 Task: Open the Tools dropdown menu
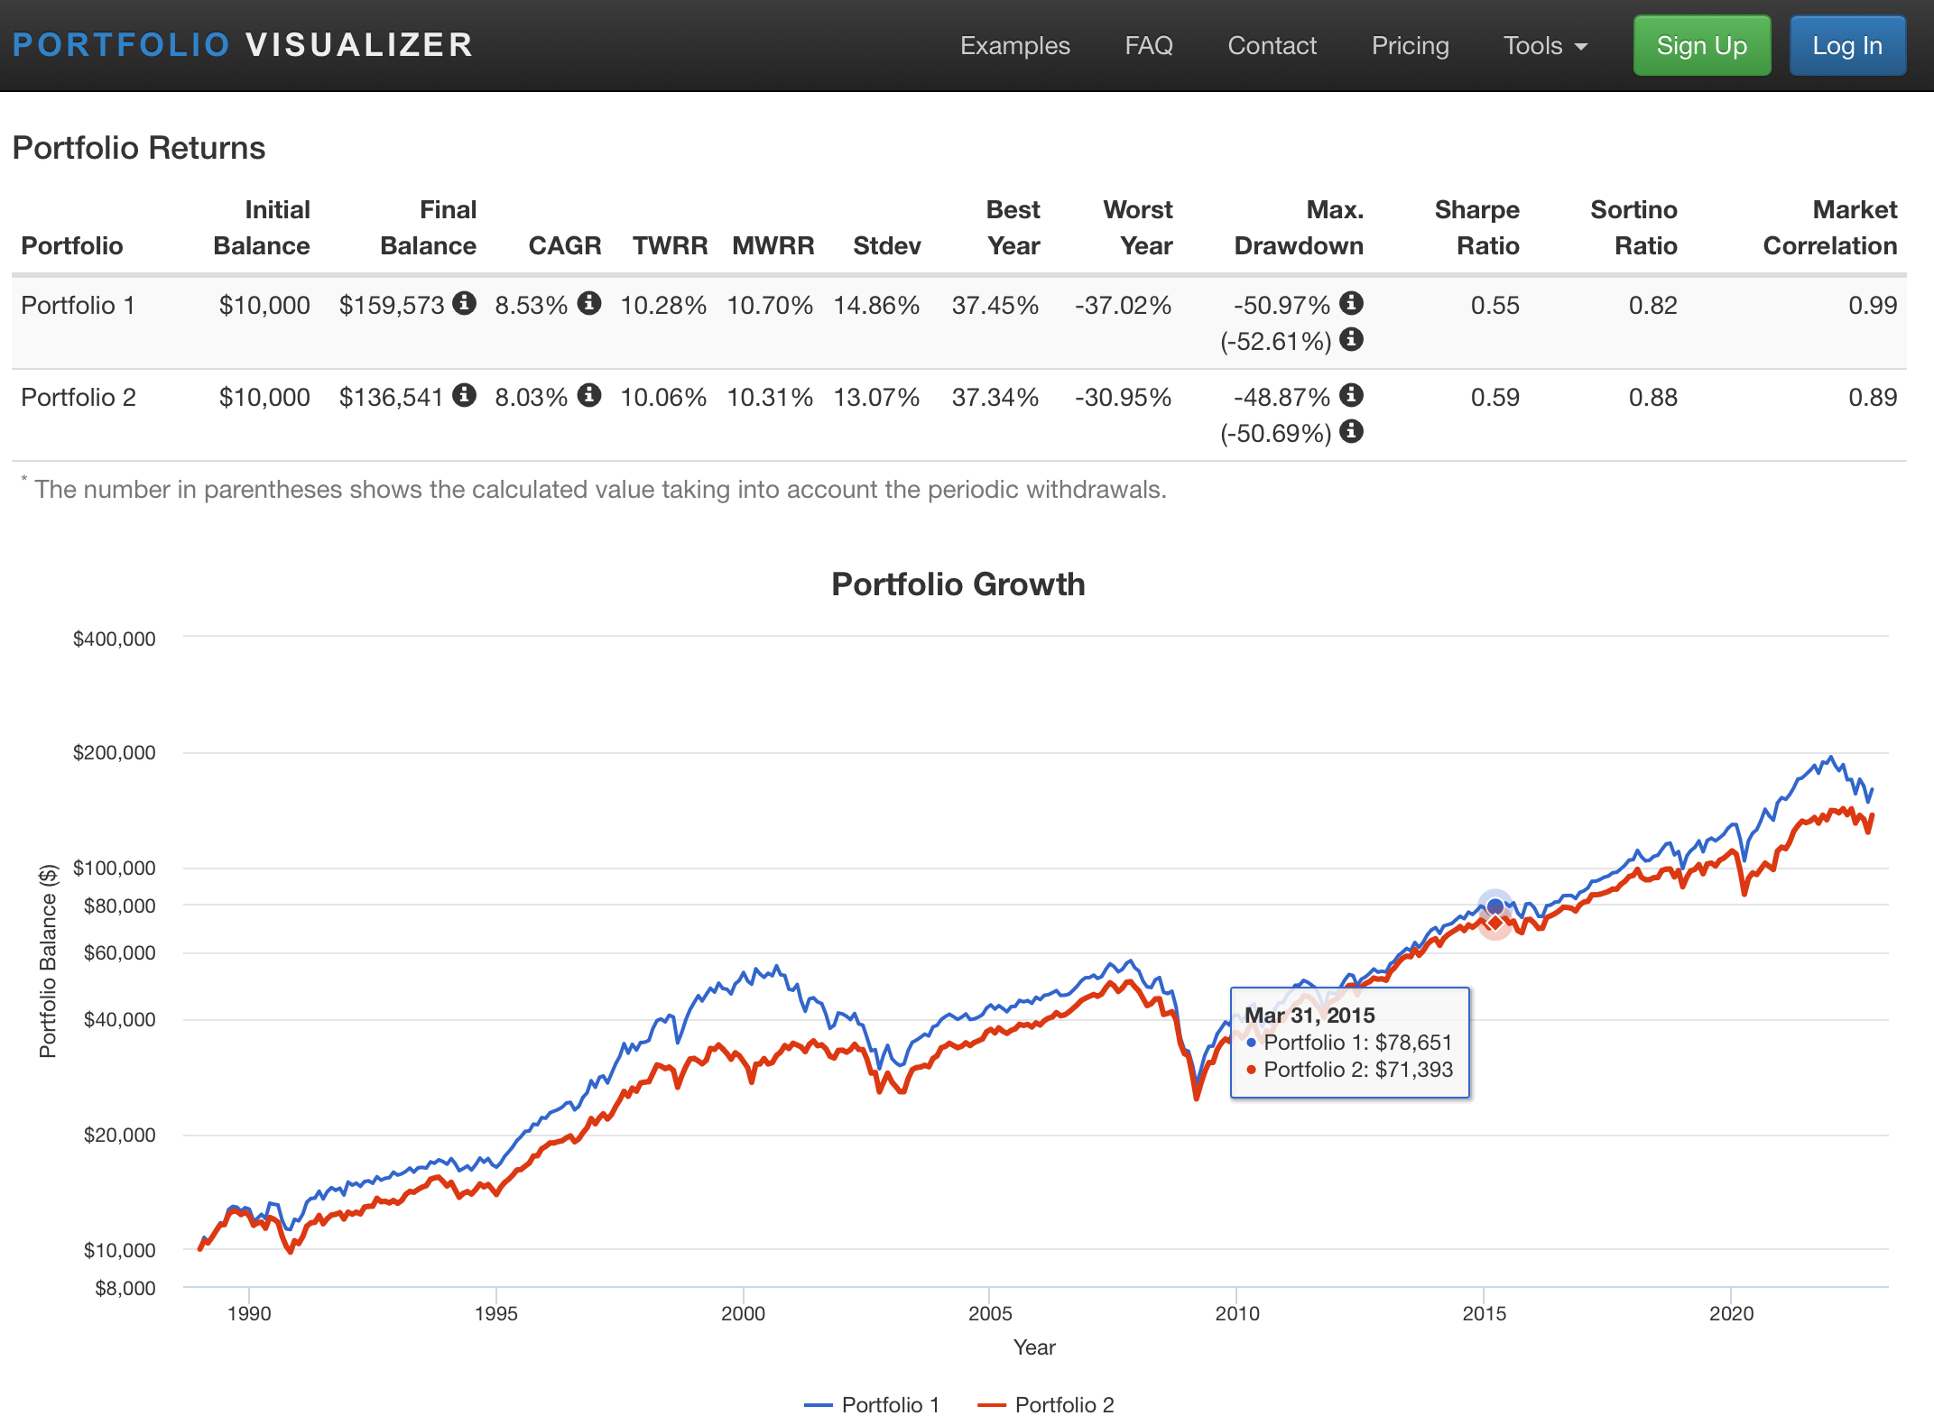[x=1544, y=46]
